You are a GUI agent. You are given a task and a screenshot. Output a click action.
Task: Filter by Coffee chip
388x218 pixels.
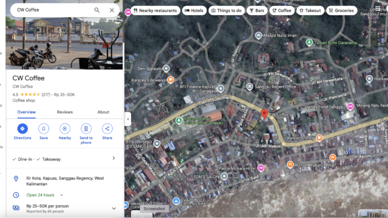282,10
